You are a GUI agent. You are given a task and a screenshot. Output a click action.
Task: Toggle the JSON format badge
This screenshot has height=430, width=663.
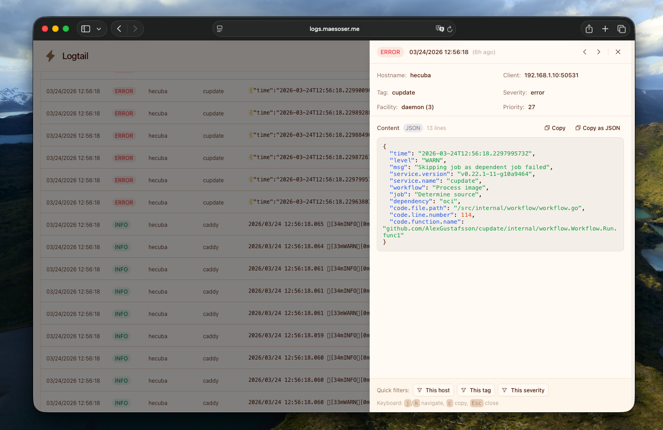[x=413, y=128]
